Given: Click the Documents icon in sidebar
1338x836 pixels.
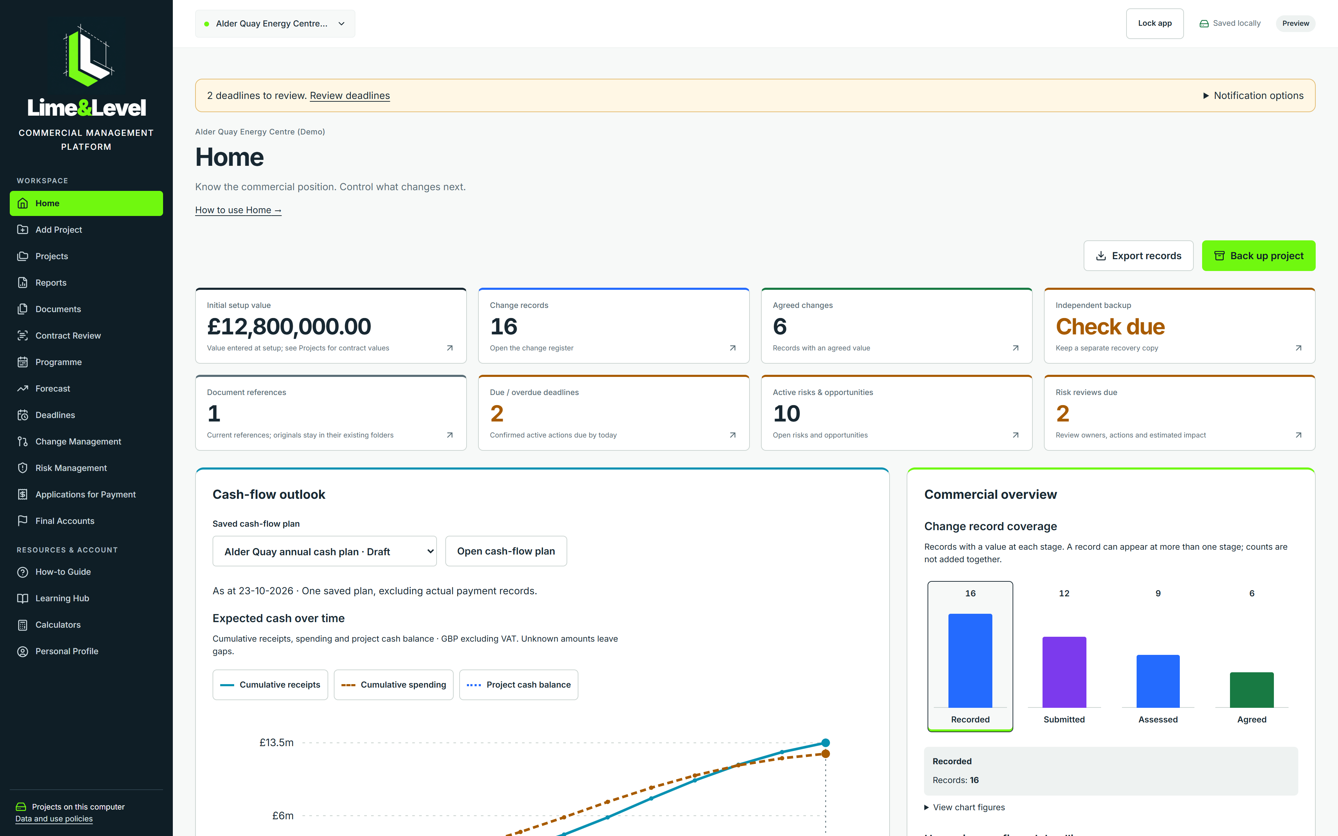Looking at the screenshot, I should point(23,309).
